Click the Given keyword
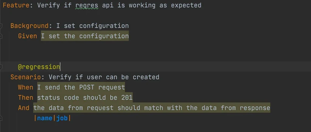The width and height of the screenshot is (311, 132). coord(27,36)
